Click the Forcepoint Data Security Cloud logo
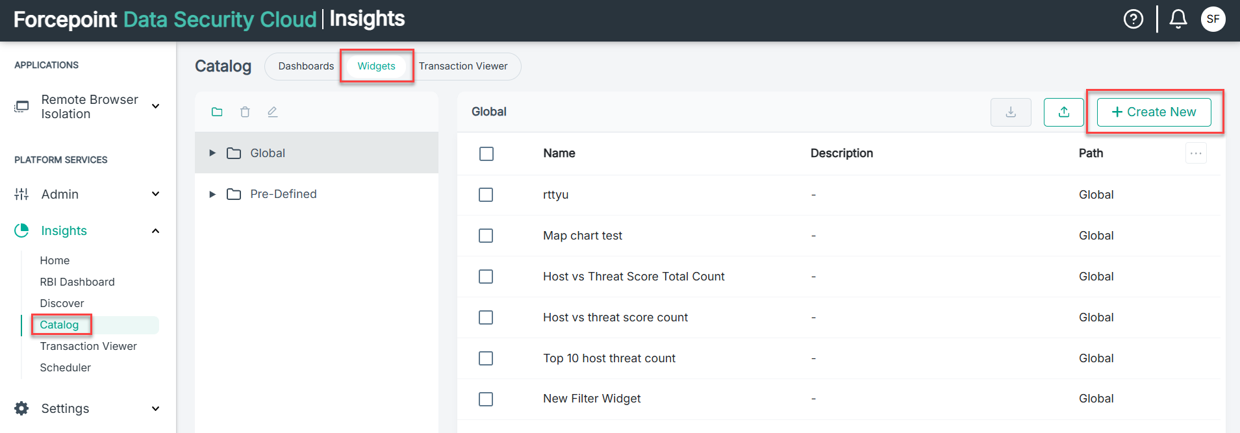 165,19
